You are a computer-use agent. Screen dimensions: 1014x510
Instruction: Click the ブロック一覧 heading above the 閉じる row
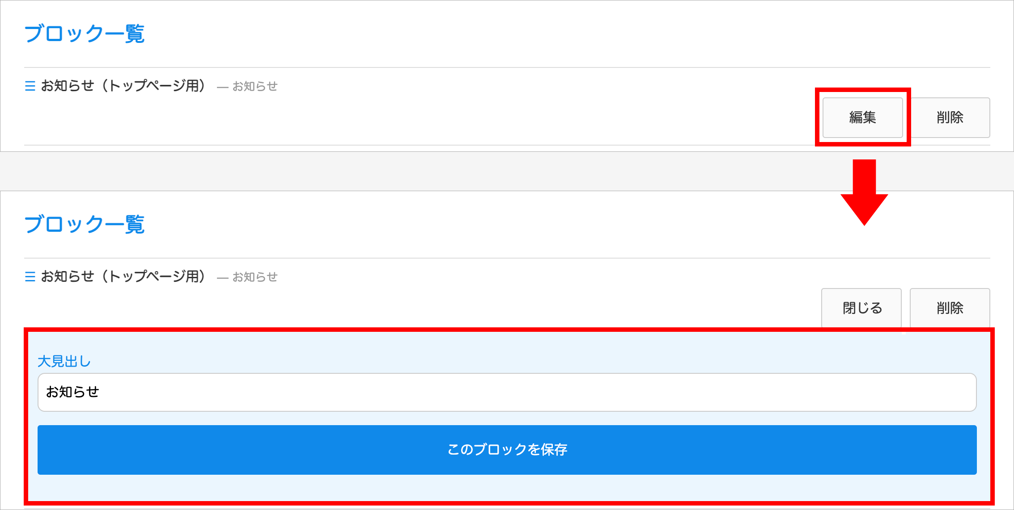(84, 224)
